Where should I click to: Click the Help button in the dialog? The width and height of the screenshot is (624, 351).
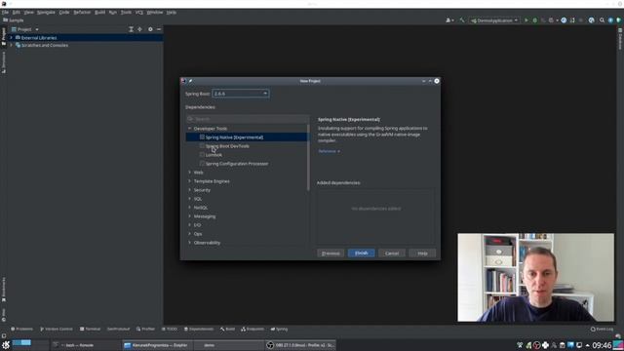(x=422, y=253)
